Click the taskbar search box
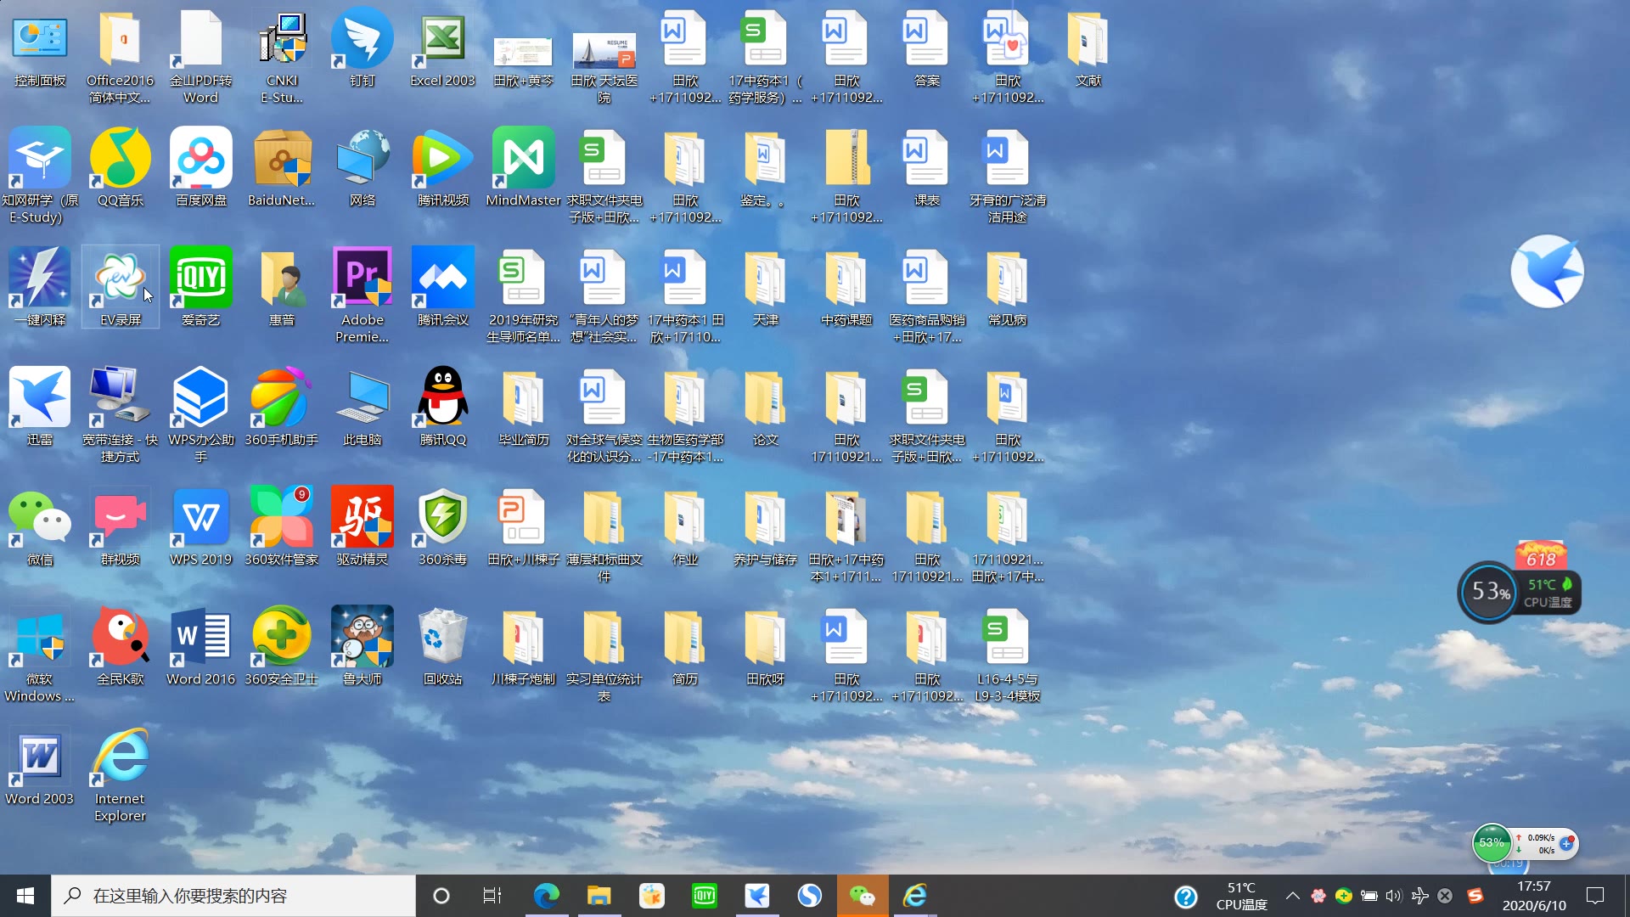1630x917 pixels. 233,896
